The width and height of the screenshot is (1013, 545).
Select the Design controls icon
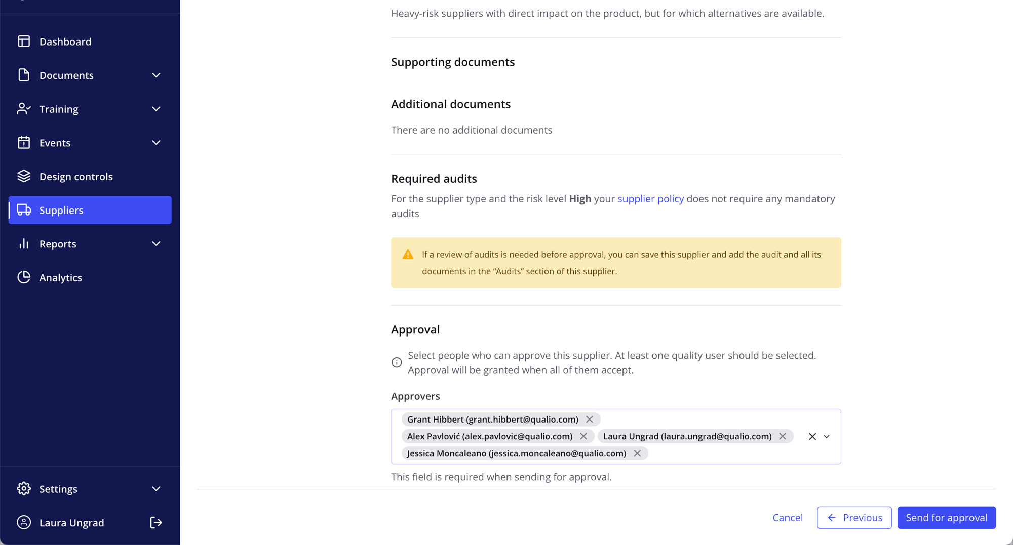(x=24, y=176)
